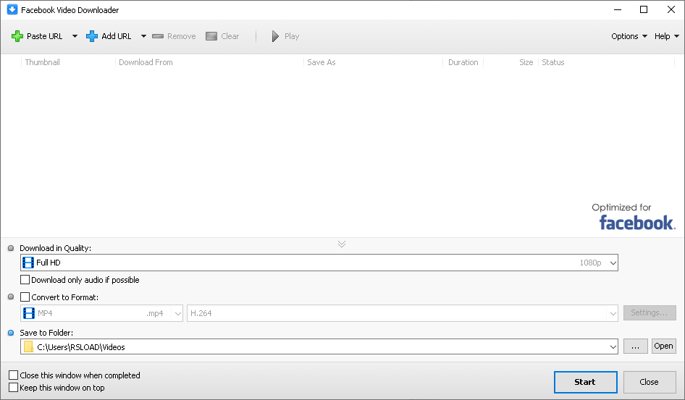
Task: Open the Save to Folder path dropdown
Action: click(x=613, y=347)
